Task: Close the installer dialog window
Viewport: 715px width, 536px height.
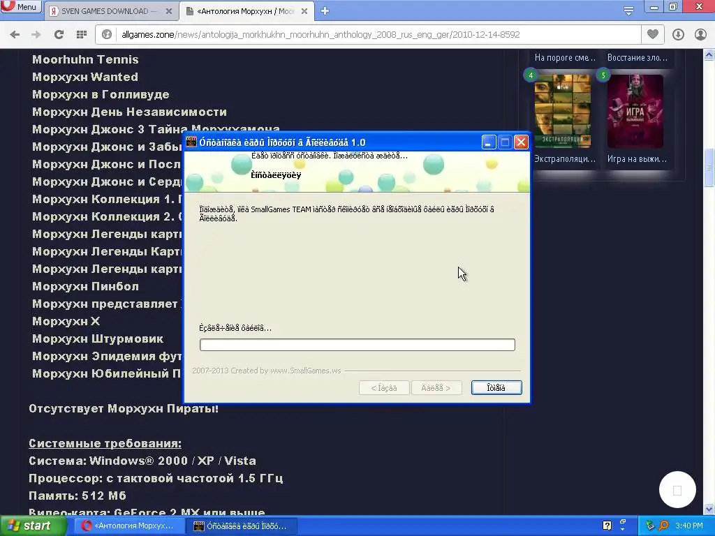Action: (521, 142)
